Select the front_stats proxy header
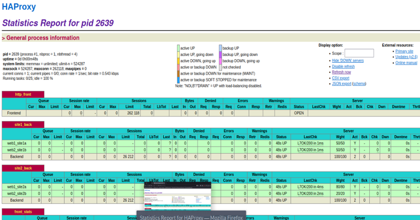The height and width of the screenshot is (220, 420). [x=23, y=212]
